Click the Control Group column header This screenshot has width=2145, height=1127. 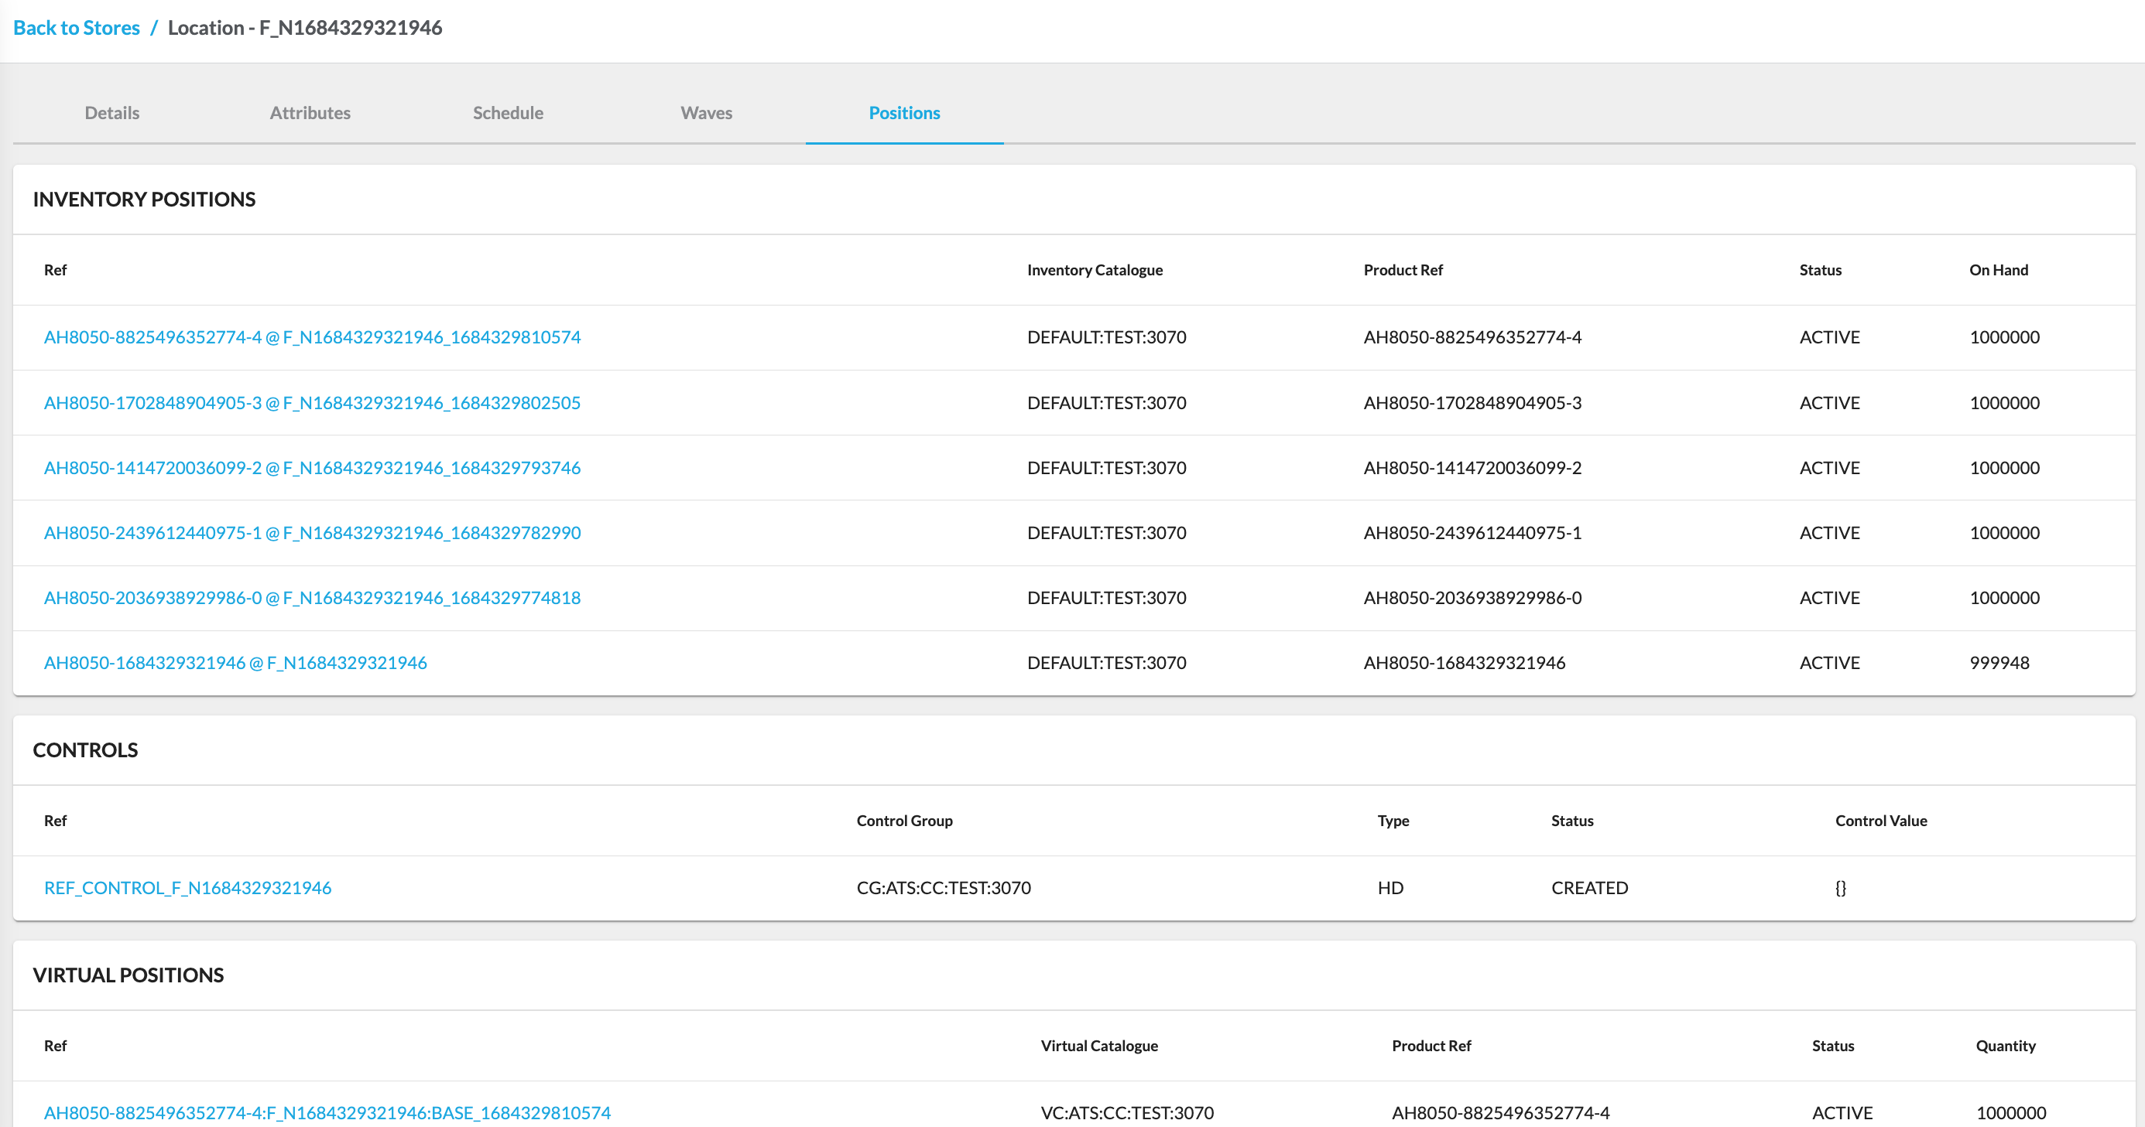point(904,821)
